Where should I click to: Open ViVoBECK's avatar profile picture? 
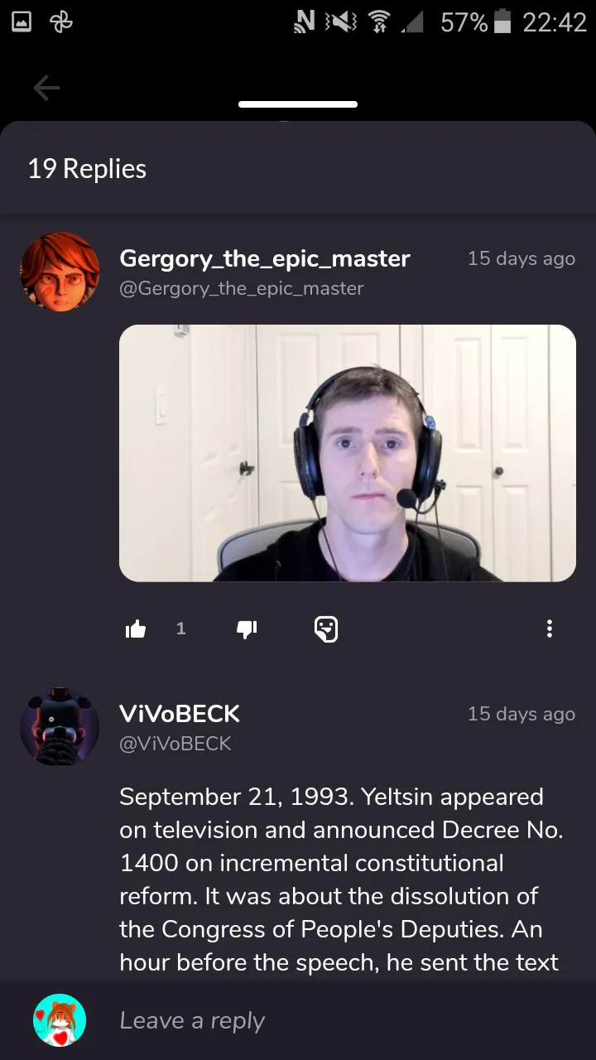(x=60, y=727)
